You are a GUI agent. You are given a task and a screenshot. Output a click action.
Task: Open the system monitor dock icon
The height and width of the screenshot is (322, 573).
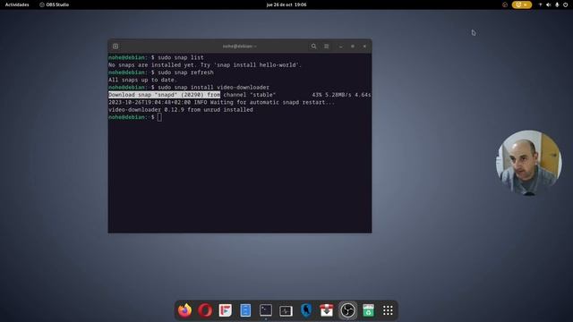tap(286, 310)
